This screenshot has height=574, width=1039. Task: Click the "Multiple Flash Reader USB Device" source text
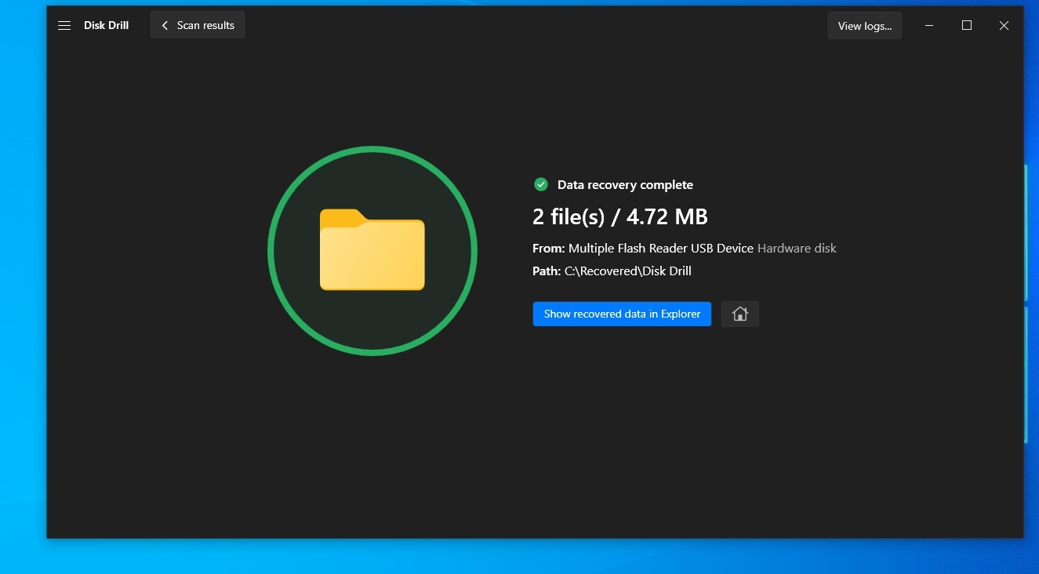click(661, 248)
